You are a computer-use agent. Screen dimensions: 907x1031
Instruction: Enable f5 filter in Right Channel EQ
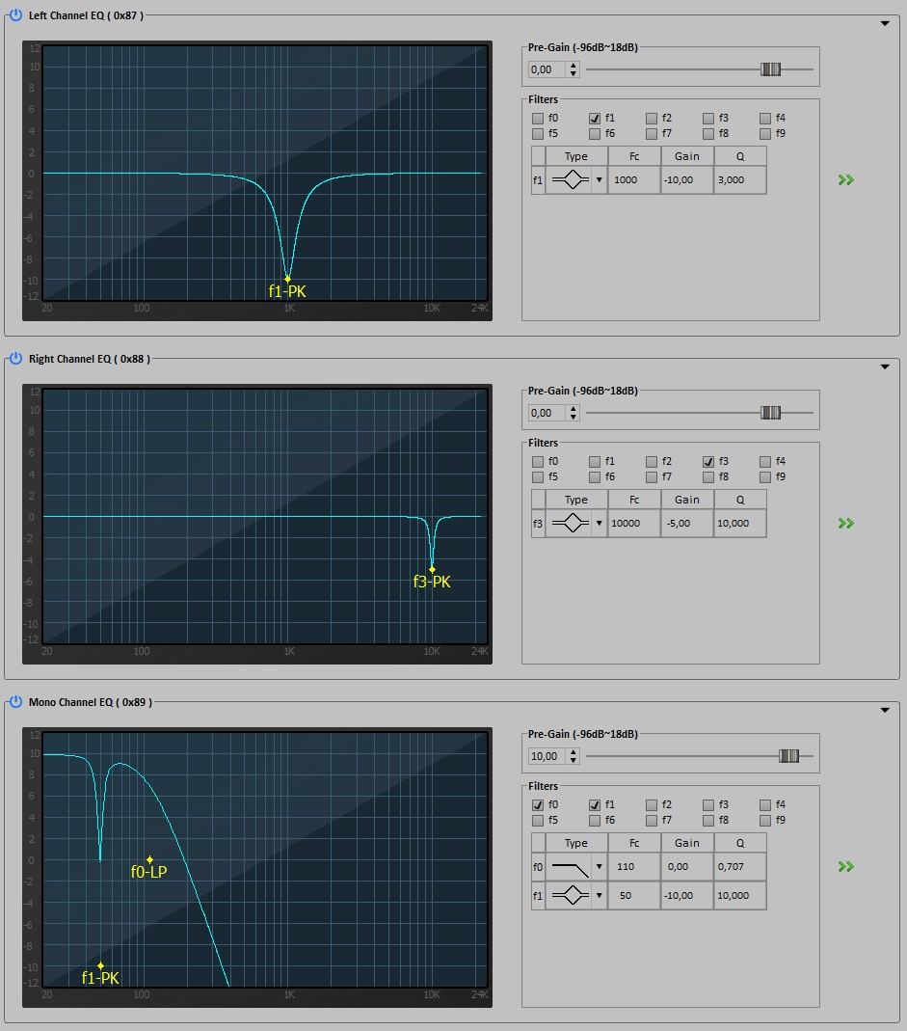point(538,477)
